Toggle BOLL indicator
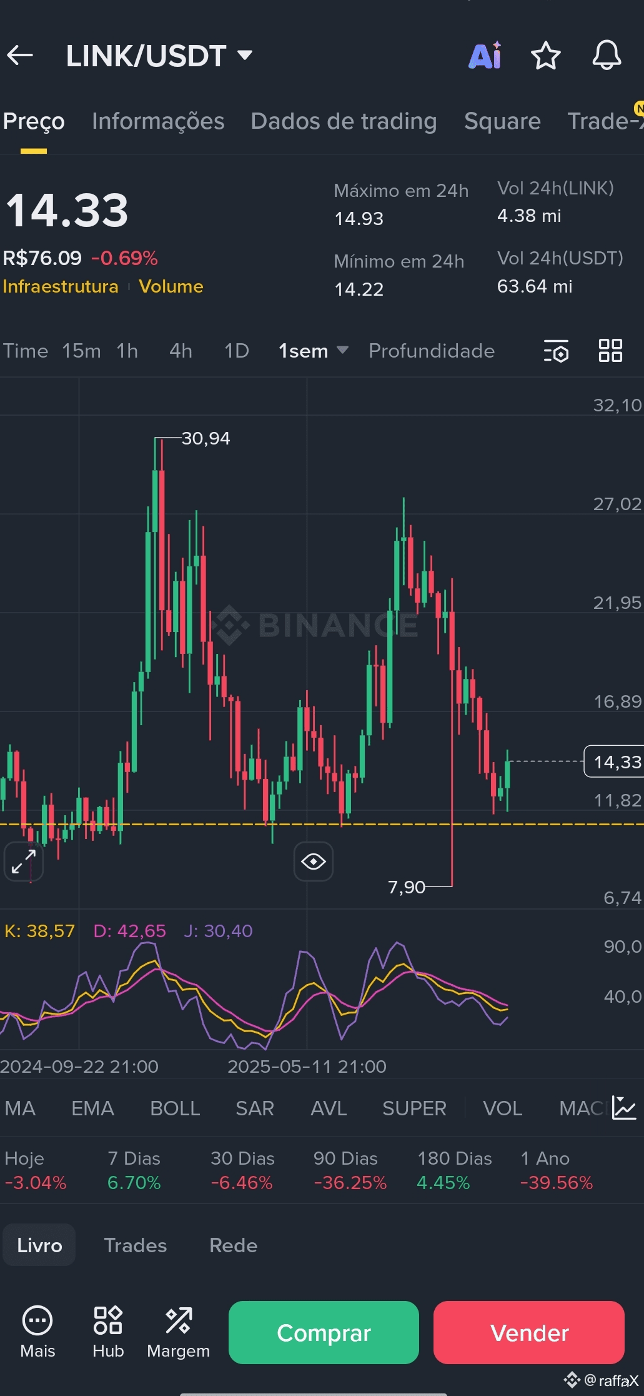The image size is (644, 1396). [x=175, y=1108]
